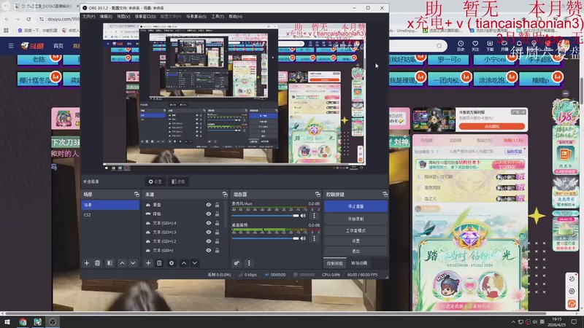Adjust 桌面音频 volume slider
The height and width of the screenshot is (328, 584).
[x=265, y=238]
